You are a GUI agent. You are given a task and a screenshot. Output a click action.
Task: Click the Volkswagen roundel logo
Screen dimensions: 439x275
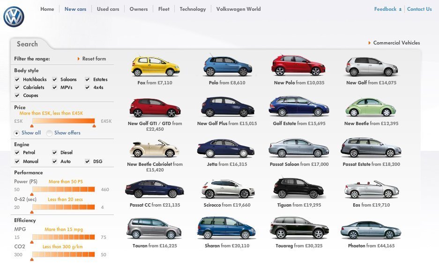click(14, 15)
